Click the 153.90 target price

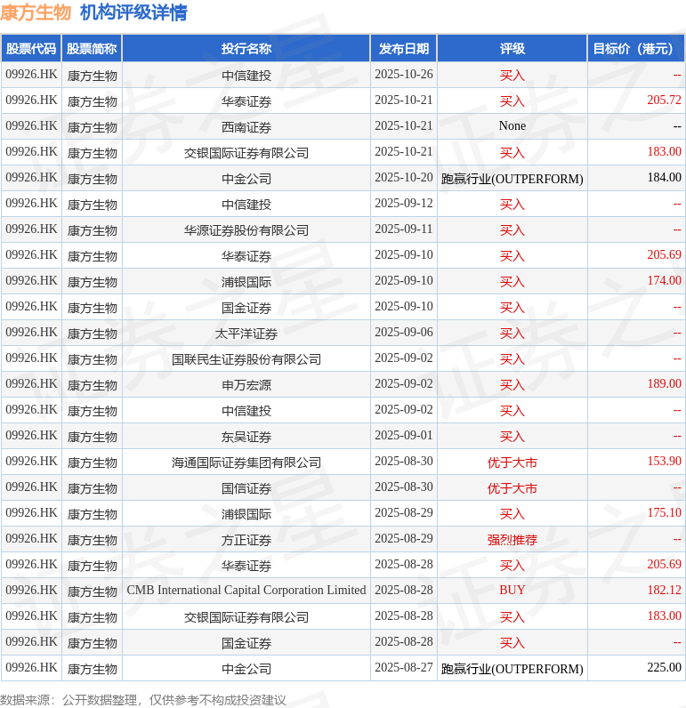(x=664, y=461)
